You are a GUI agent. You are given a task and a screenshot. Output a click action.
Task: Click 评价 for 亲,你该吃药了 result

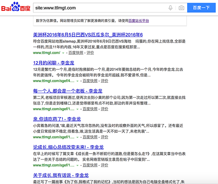click(104, 137)
